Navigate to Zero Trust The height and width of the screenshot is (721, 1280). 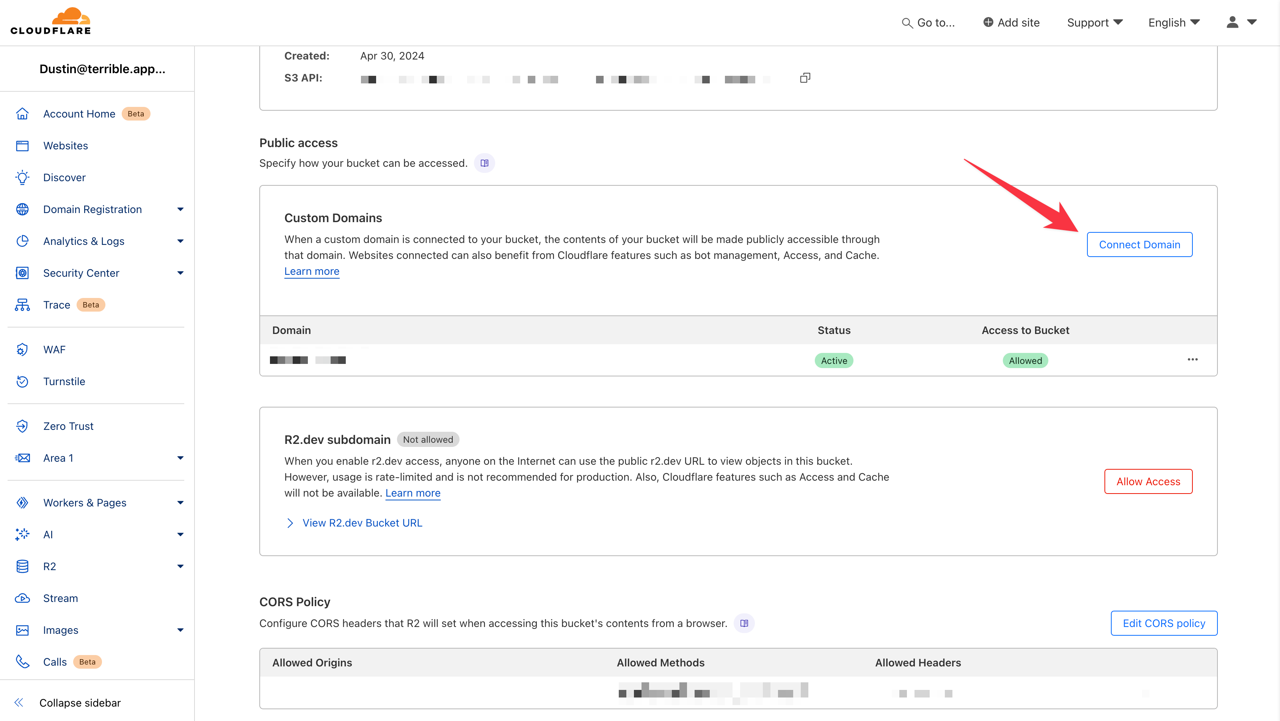click(68, 426)
